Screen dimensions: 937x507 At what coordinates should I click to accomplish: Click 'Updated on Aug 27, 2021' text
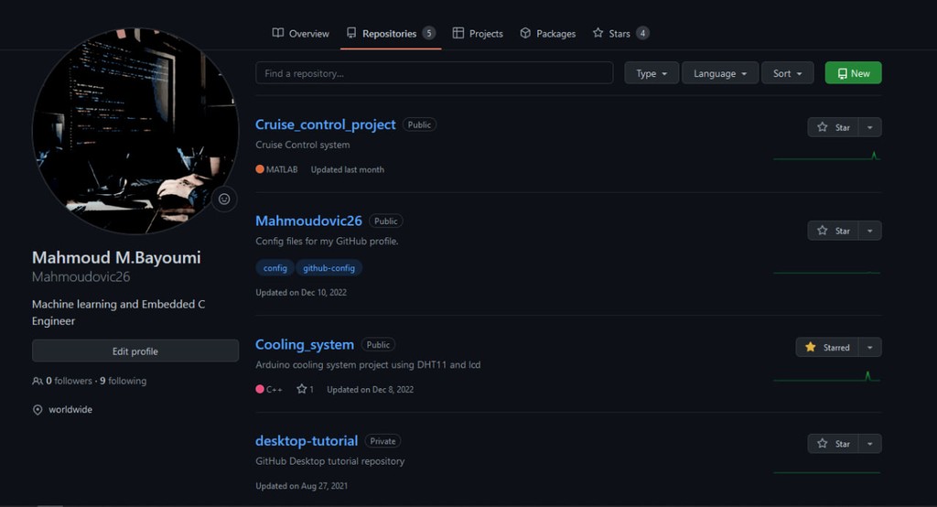coord(301,485)
